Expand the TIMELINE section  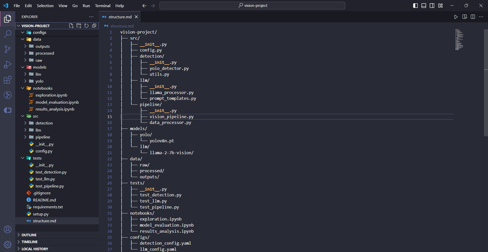pyautogui.click(x=57, y=242)
